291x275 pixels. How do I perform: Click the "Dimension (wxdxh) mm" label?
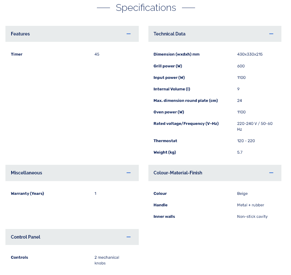coord(177,54)
